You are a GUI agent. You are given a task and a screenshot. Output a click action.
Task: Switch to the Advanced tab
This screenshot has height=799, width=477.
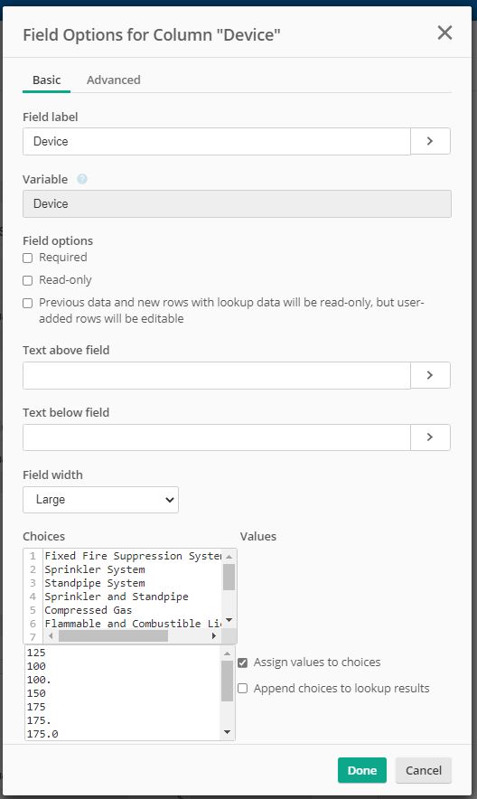tap(114, 80)
